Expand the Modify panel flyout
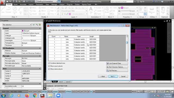 45,17
